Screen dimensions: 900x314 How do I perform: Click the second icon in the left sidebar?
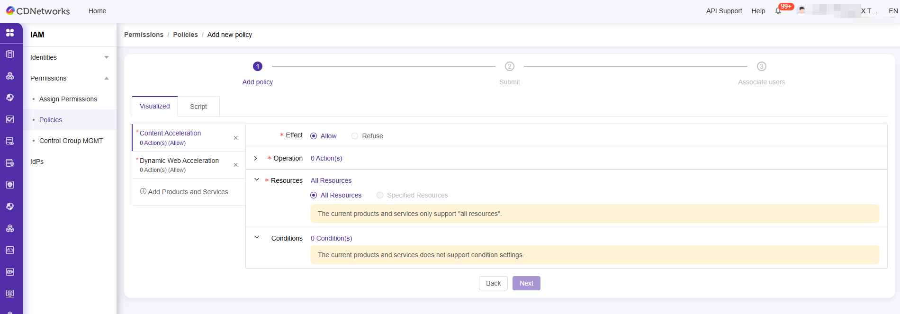point(10,54)
